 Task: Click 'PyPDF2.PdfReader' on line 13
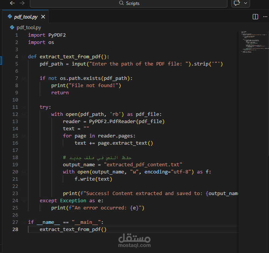tap(112, 122)
